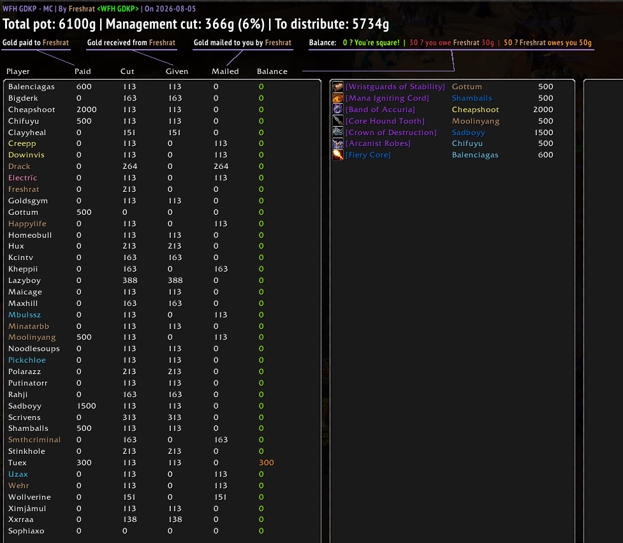The height and width of the screenshot is (543, 623).
Task: Select player Smthcriminal row
Action: tap(162, 440)
